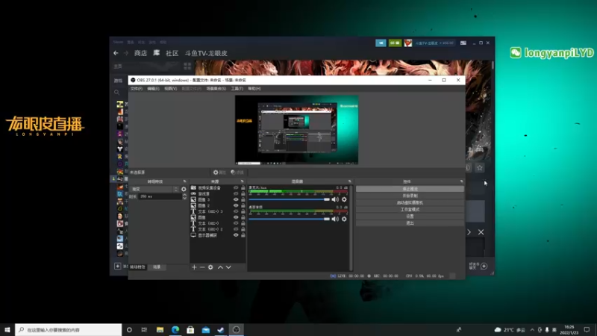Open File Explorer from the taskbar
Viewport: 597px width, 336px height.
[x=160, y=330]
